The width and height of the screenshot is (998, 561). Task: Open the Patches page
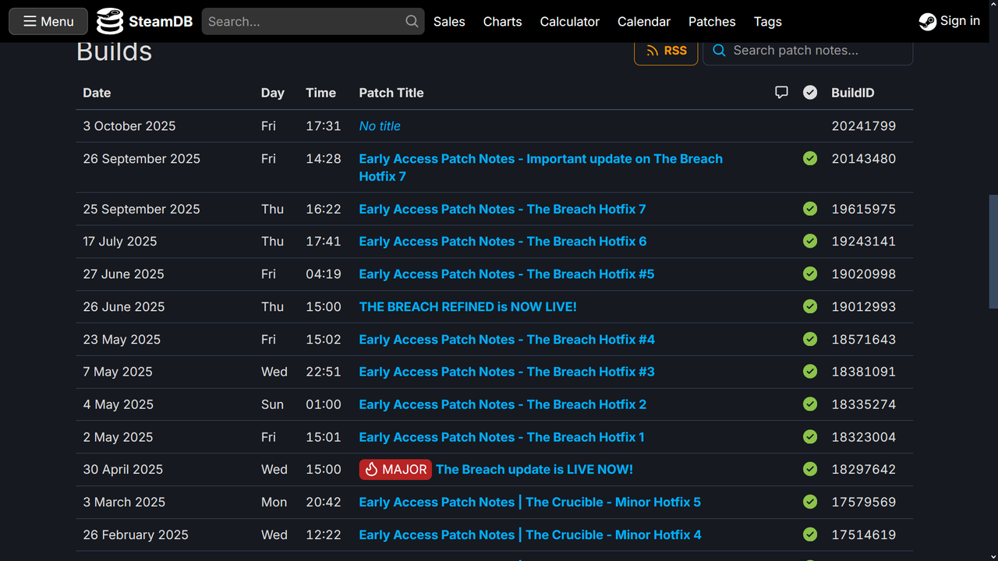712,22
